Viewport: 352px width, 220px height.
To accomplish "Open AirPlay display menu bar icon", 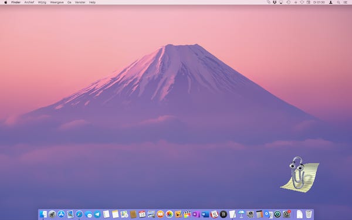I will [281, 2].
